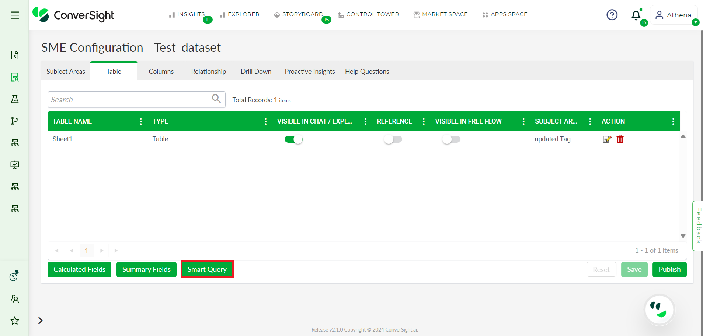
Task: Switch to the Proactive Insights tab
Action: (x=310, y=72)
